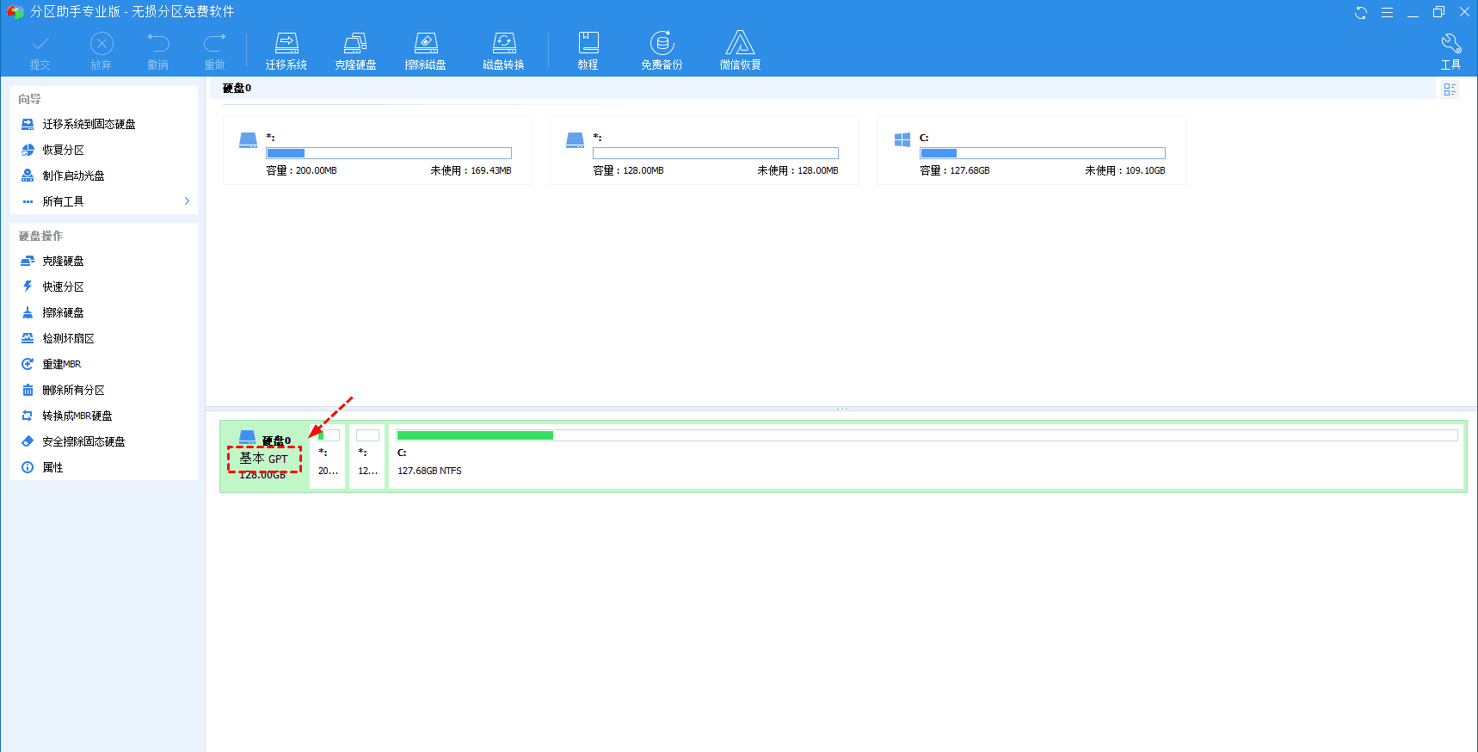Screen dimensions: 1478x752
Task: Click the 未使用: 109.10GB text
Action: [x=1125, y=170]
